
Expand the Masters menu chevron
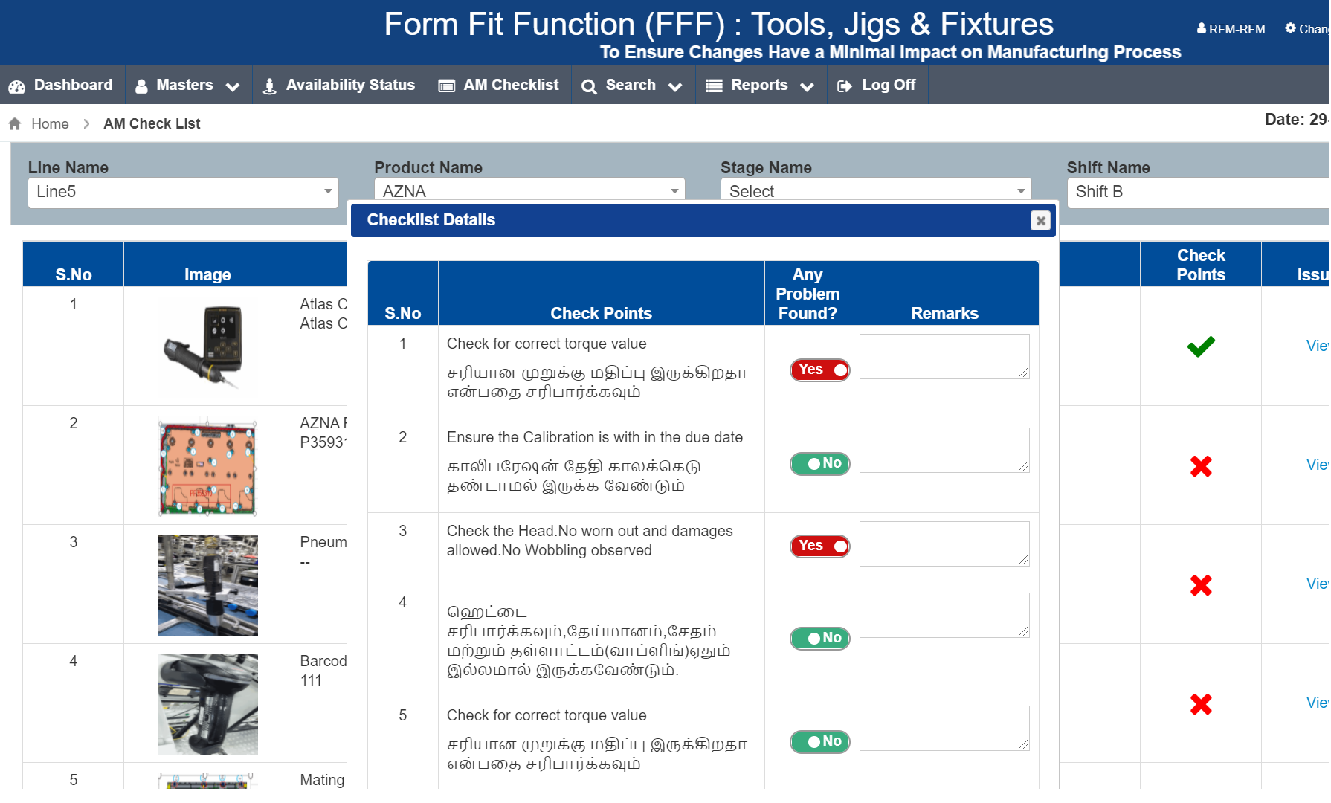(x=233, y=87)
